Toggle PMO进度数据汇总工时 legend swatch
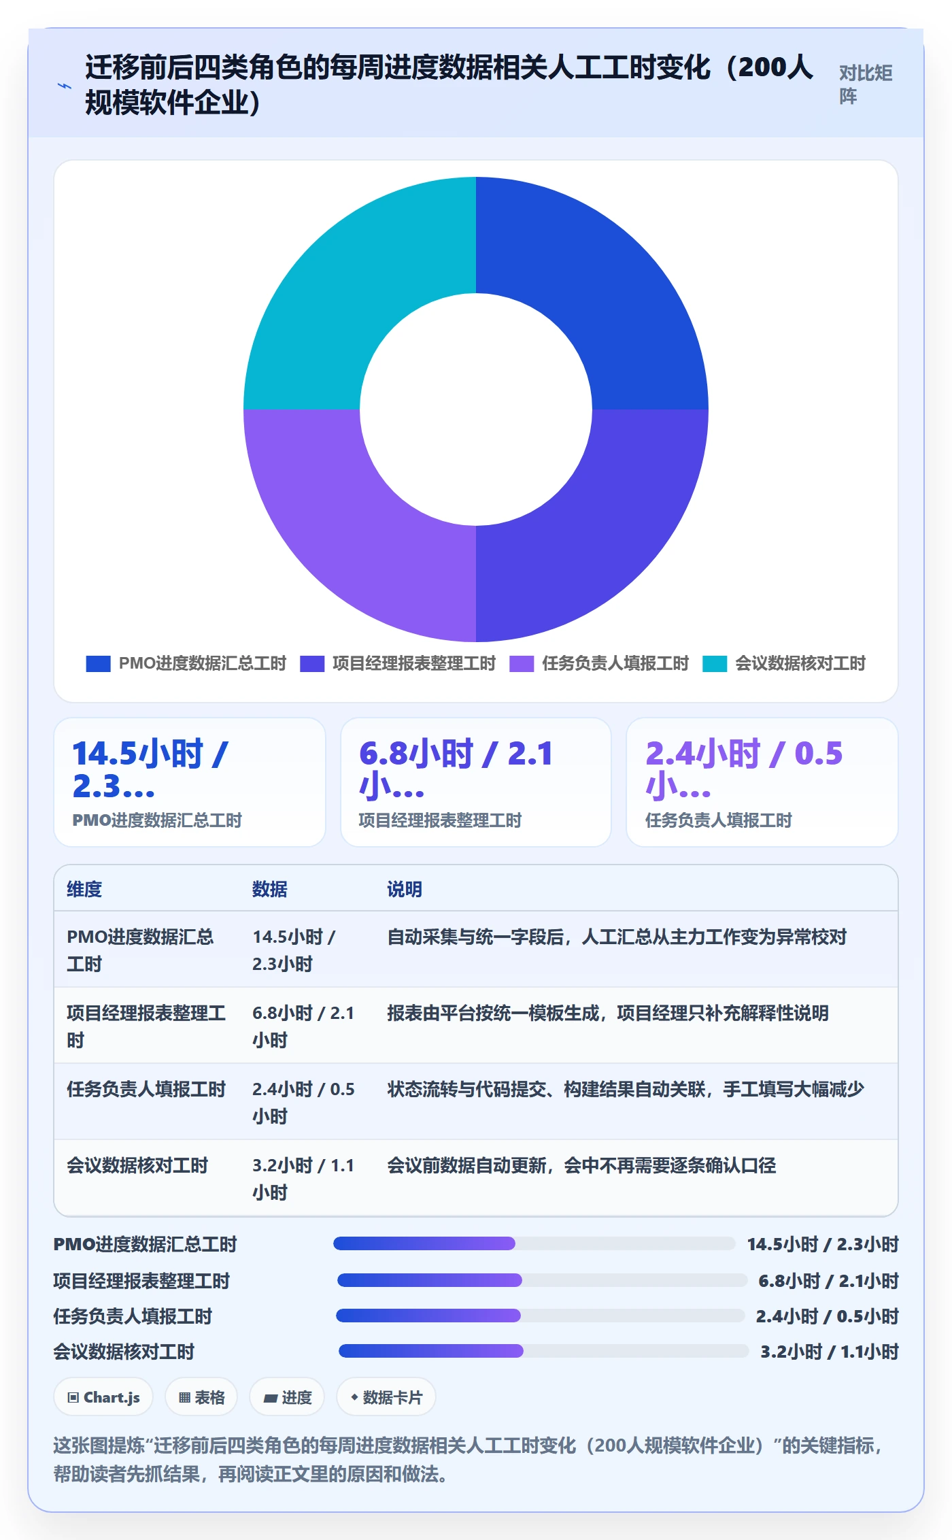 pos(98,663)
